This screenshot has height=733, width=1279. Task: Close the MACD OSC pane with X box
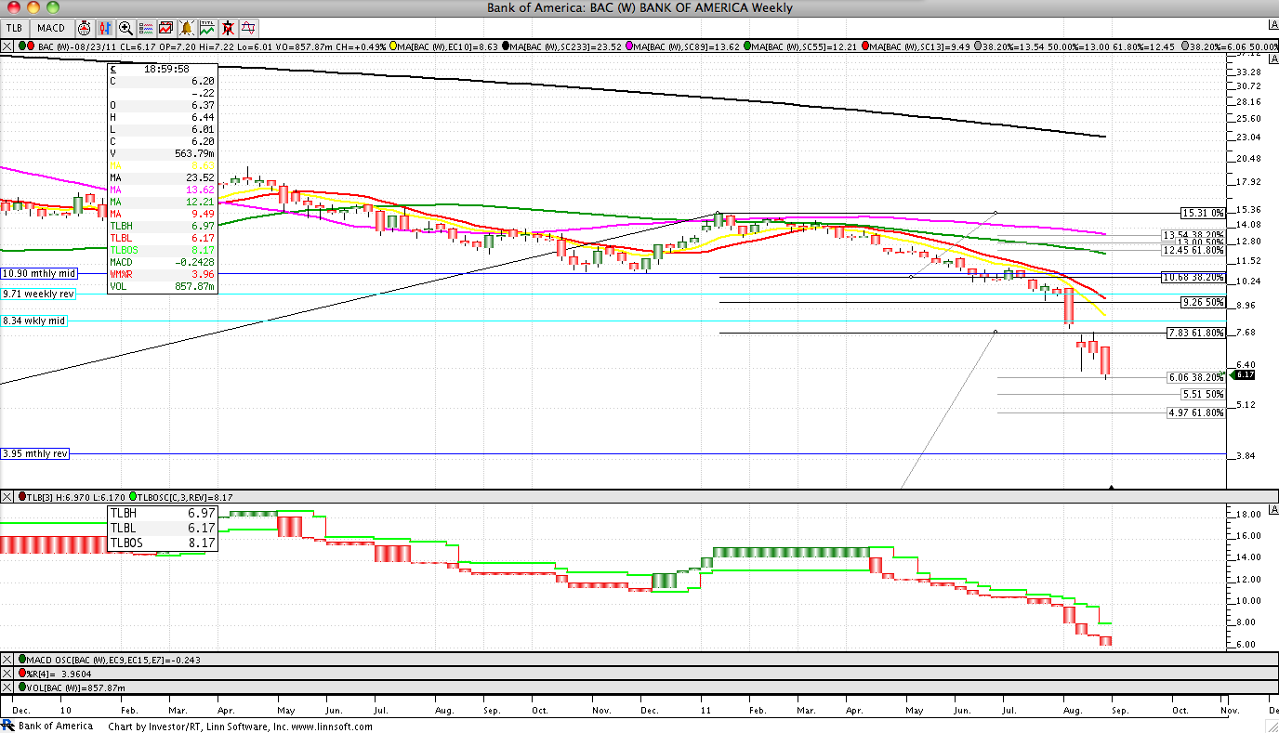[7, 659]
